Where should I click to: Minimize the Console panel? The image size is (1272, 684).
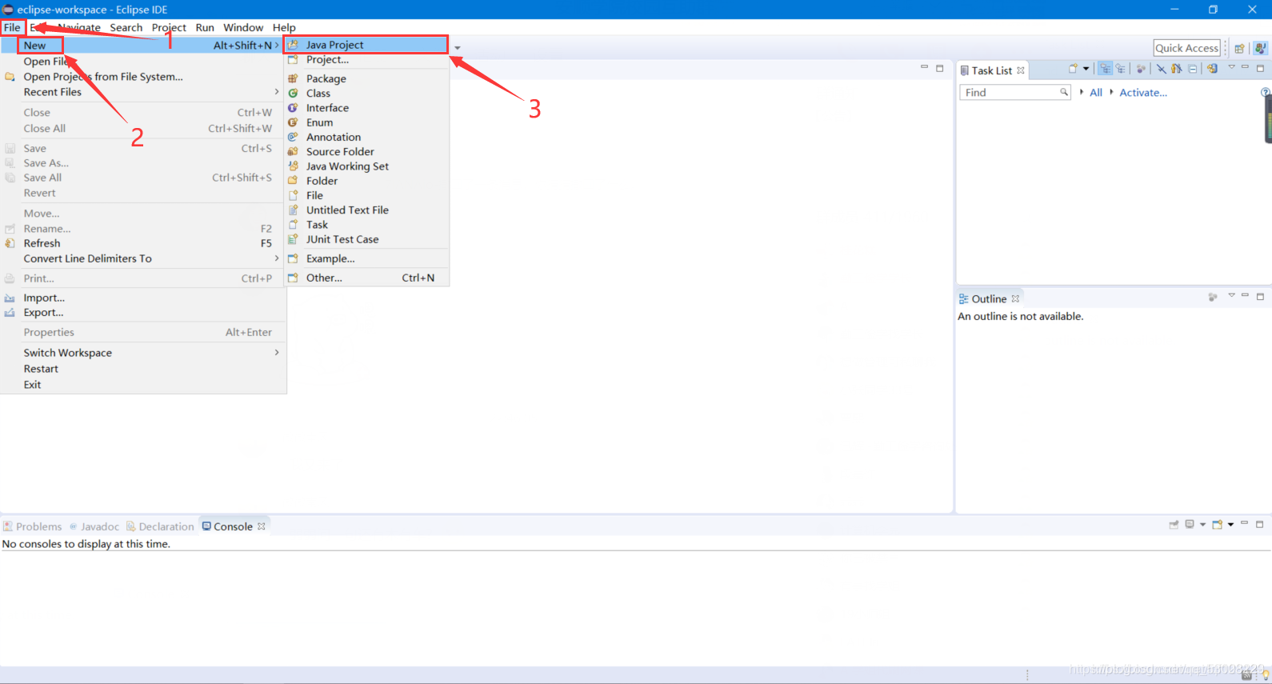click(1244, 522)
